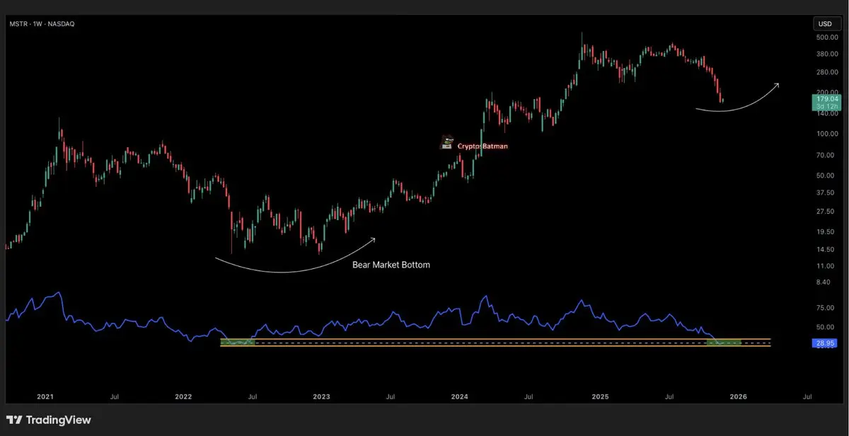Click the 2026 time axis label
This screenshot has width=849, height=436.
737,397
